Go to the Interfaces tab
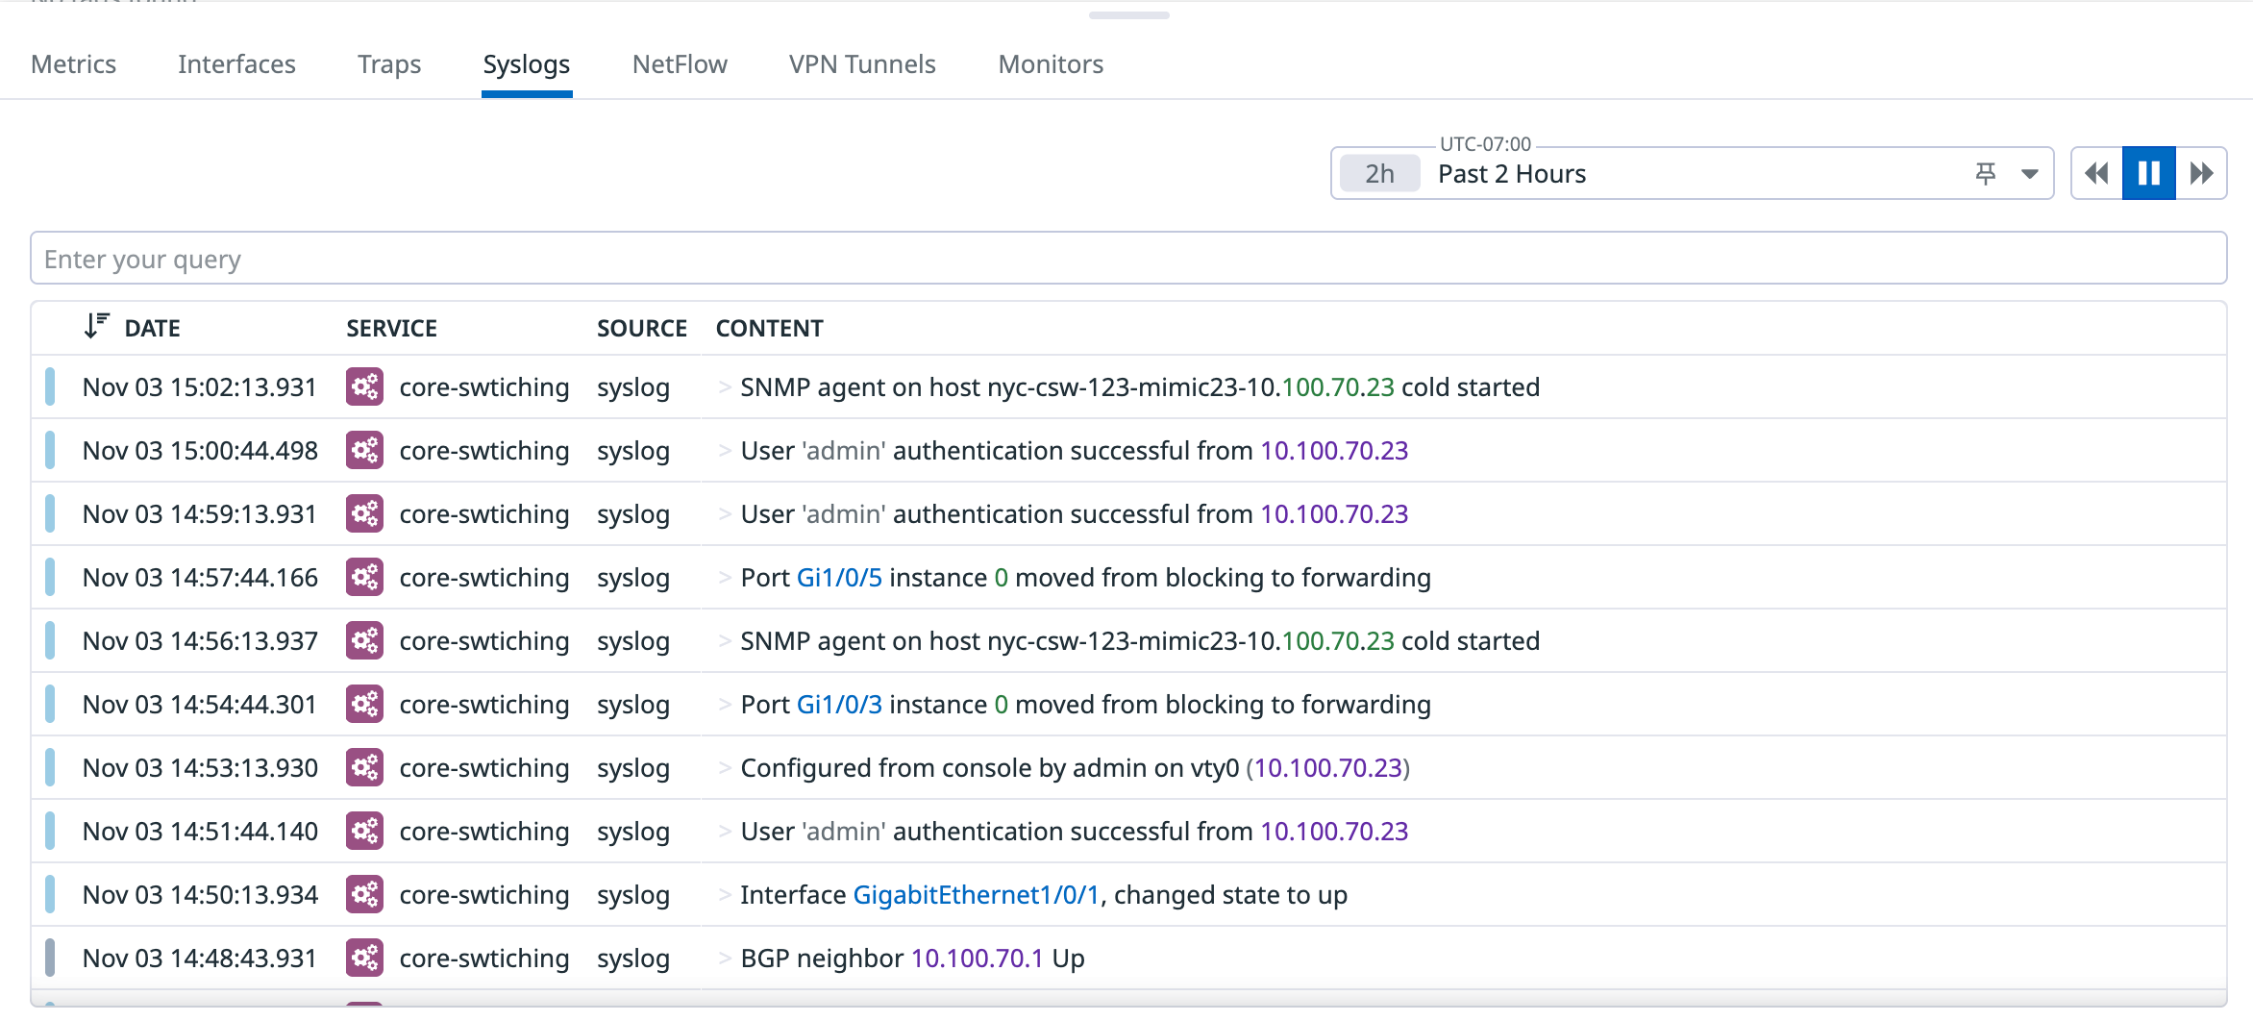Viewport: 2253px width, 1021px height. coord(236,64)
